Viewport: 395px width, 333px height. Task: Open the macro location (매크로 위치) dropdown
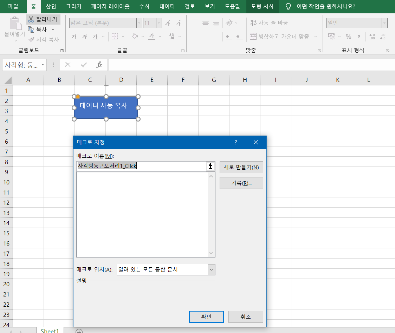click(x=211, y=270)
